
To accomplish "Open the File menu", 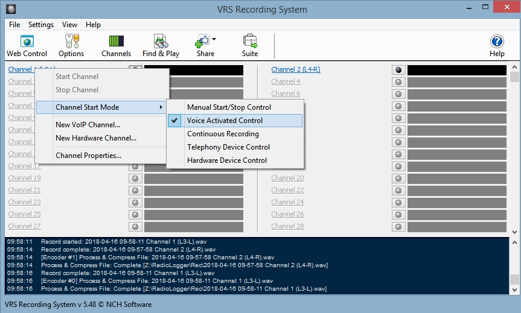I will tap(14, 25).
